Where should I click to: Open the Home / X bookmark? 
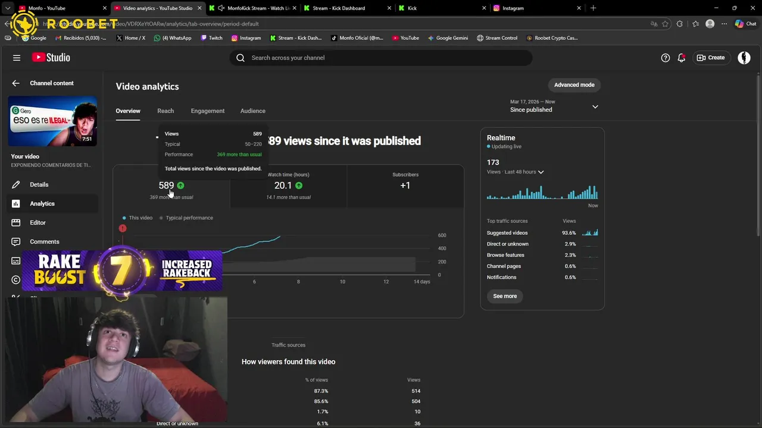130,38
